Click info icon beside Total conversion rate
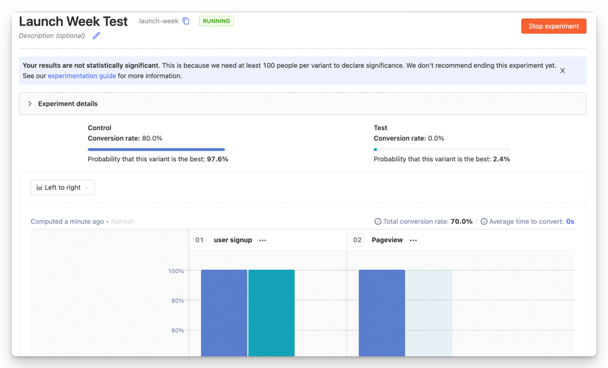 pos(378,222)
